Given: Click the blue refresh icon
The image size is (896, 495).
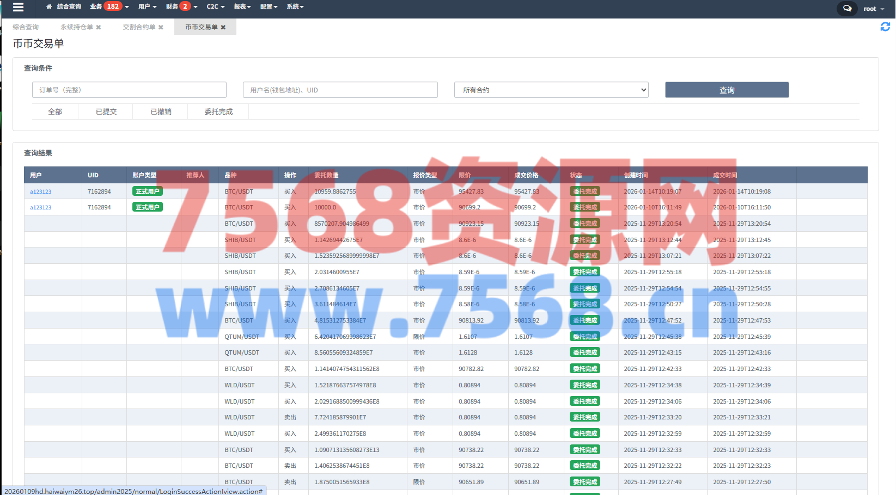Looking at the screenshot, I should coord(885,27).
